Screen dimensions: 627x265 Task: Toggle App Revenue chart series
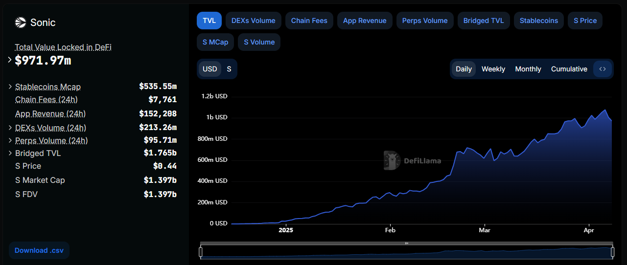pyautogui.click(x=365, y=21)
